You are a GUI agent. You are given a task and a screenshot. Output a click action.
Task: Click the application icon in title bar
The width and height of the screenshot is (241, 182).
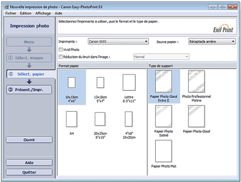[6, 7]
